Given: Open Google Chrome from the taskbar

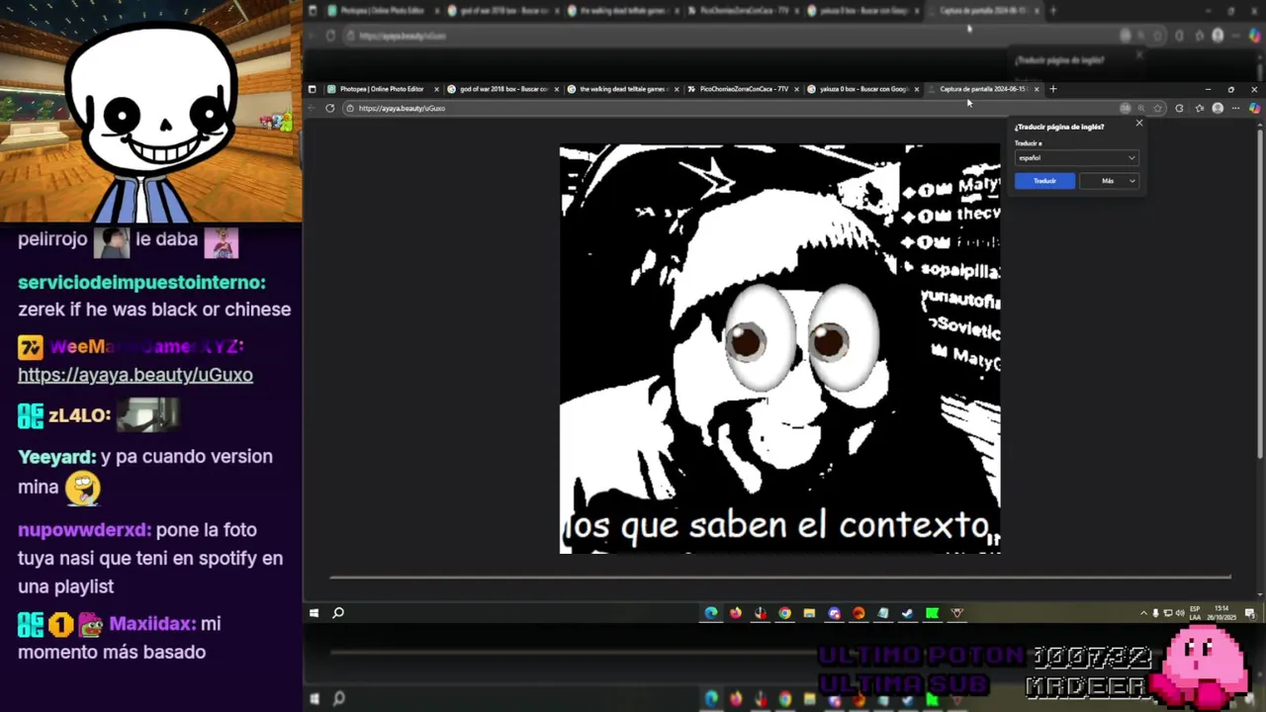Looking at the screenshot, I should click(x=784, y=613).
